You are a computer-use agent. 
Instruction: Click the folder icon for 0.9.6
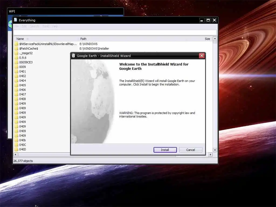tap(16, 58)
